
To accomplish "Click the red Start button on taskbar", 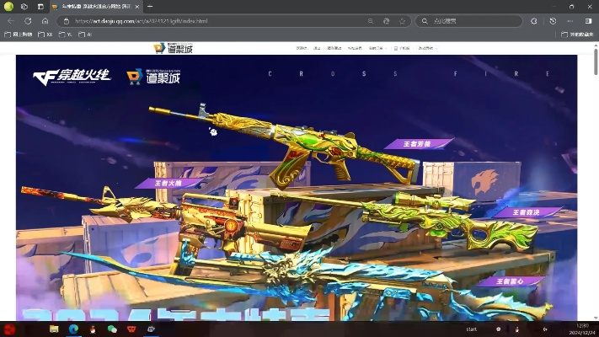I will coord(9,329).
